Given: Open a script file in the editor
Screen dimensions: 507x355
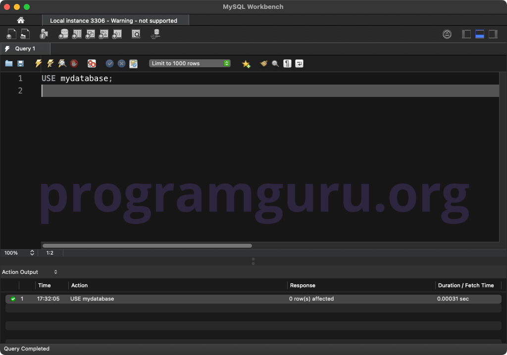Looking at the screenshot, I should 9,63.
